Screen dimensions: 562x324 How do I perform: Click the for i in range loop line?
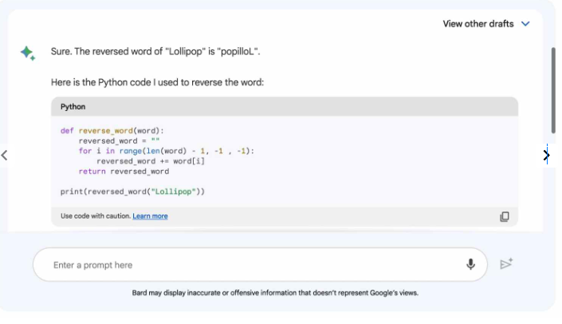point(166,151)
